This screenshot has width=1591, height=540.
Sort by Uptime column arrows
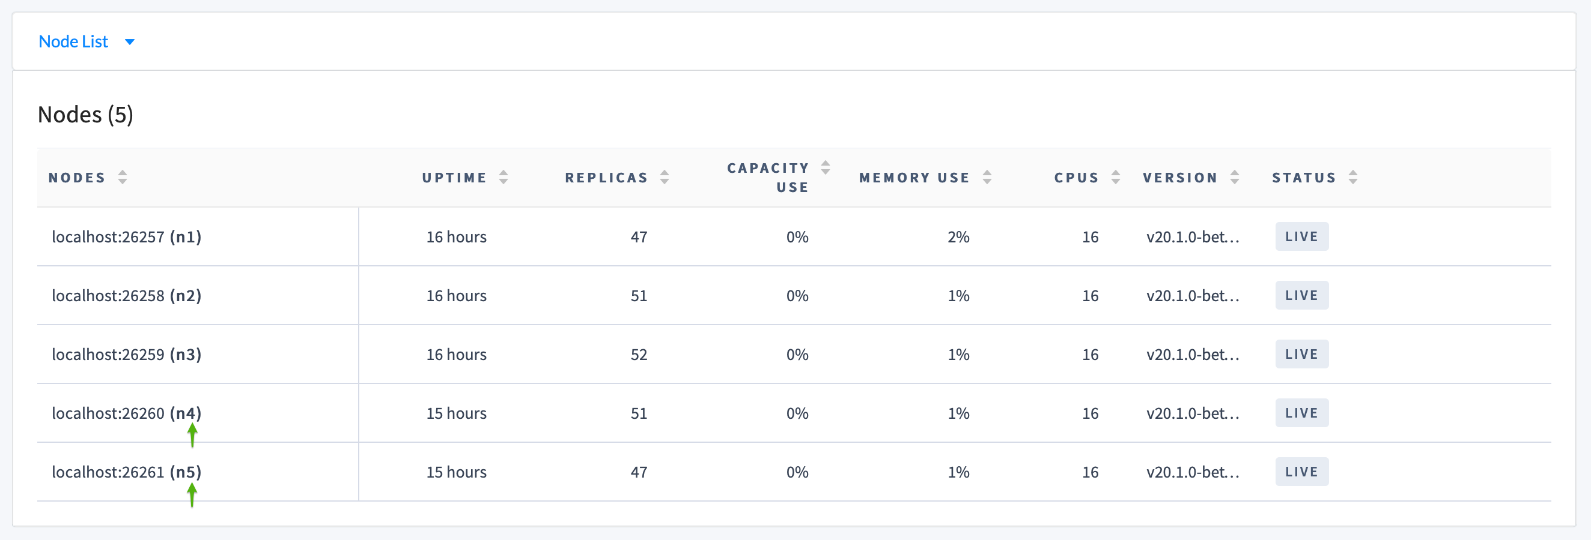tap(503, 178)
